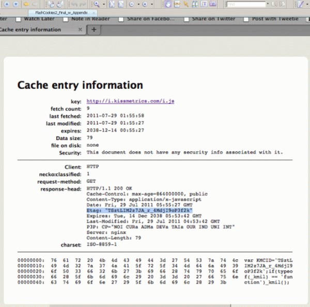Click the zoom in plus icon
Image resolution: width=310 pixels, height=307 pixels.
(x=145, y=4)
